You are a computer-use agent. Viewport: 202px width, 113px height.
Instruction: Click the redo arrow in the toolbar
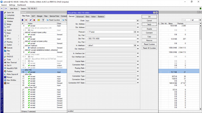pos(6,9)
